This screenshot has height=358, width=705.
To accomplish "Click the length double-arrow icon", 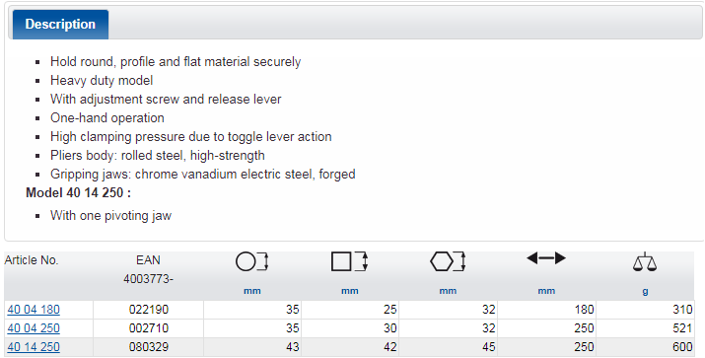I will pos(546,258).
